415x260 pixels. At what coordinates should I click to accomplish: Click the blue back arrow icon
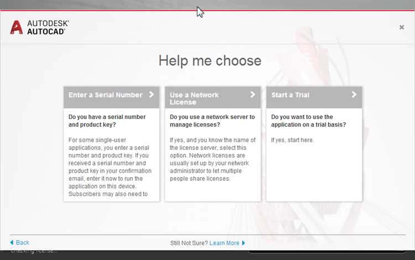(12, 242)
